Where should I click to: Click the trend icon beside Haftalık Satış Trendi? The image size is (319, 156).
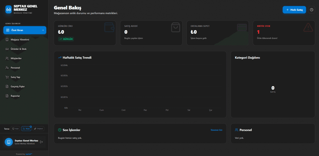60,57
